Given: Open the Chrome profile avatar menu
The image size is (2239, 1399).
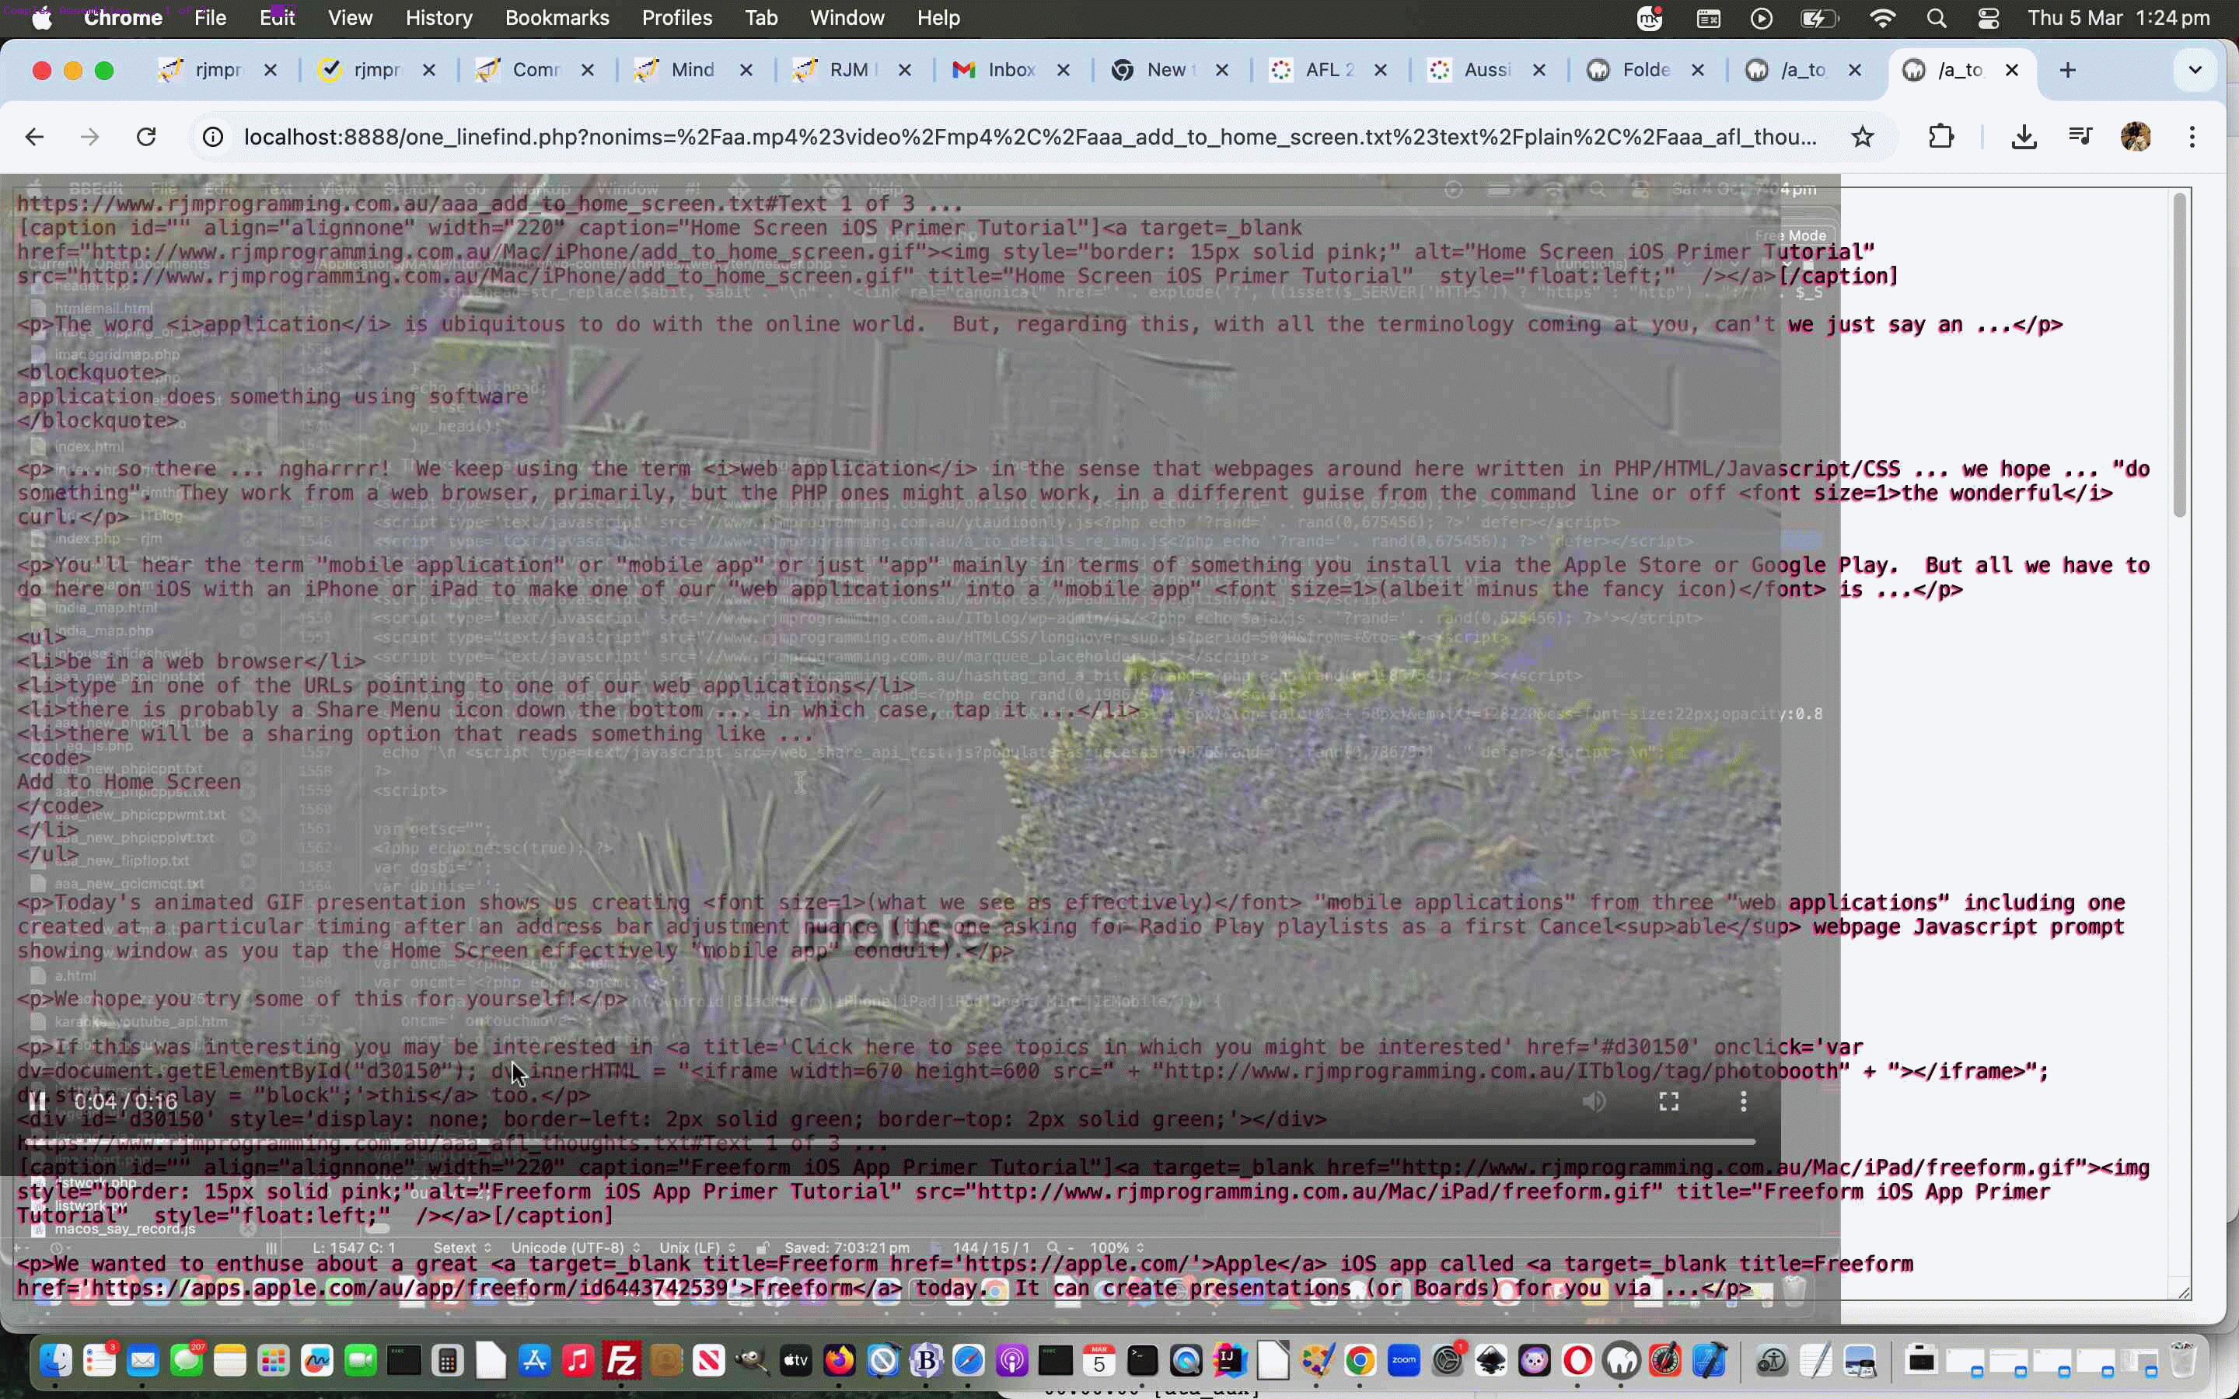Looking at the screenshot, I should (x=2136, y=137).
